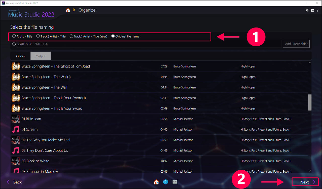Select the custom pattern radio button
The height and width of the screenshot is (189, 322).
[14, 44]
